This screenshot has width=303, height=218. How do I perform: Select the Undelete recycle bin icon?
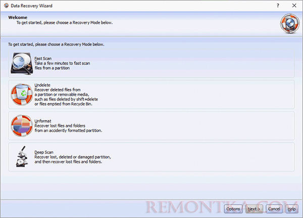pyautogui.click(x=21, y=94)
